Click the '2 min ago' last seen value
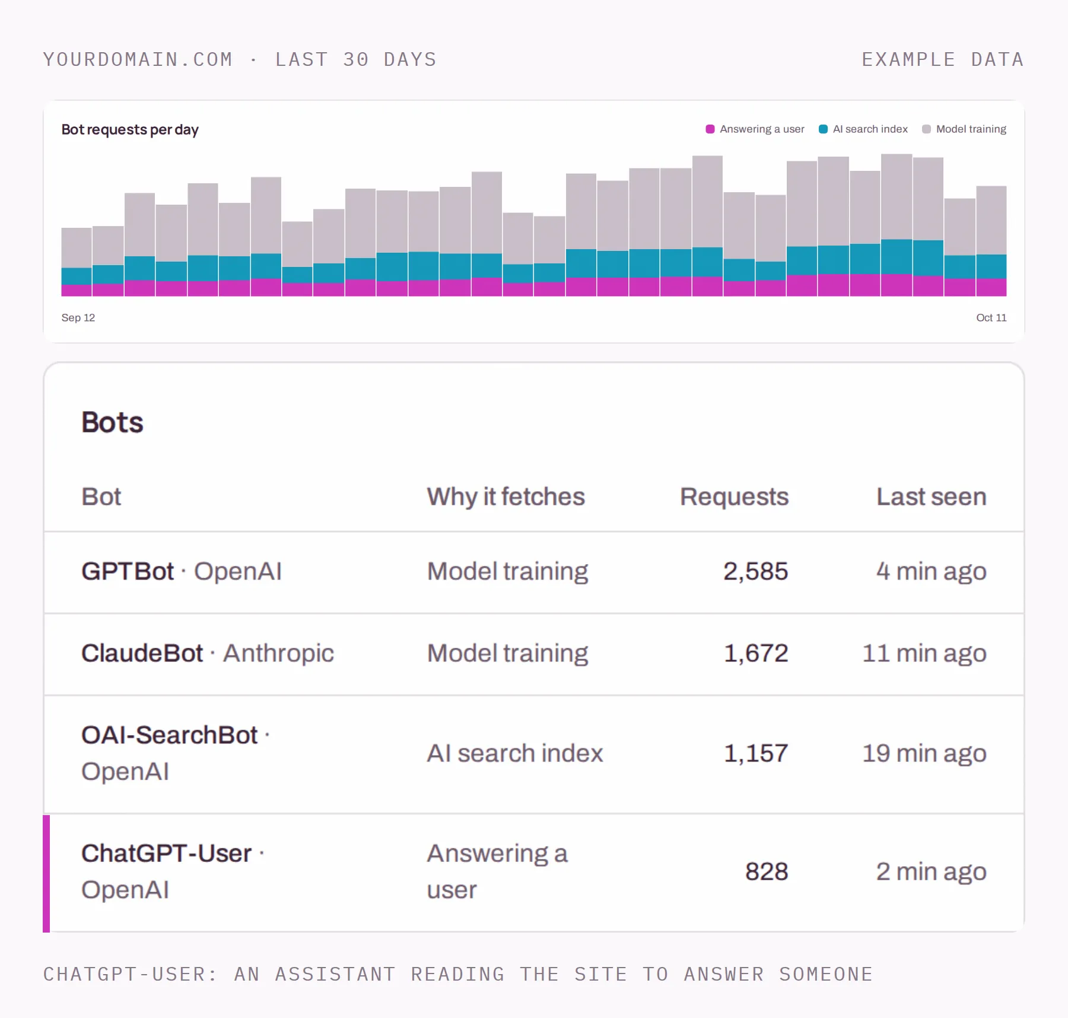This screenshot has height=1018, width=1068. [x=932, y=872]
